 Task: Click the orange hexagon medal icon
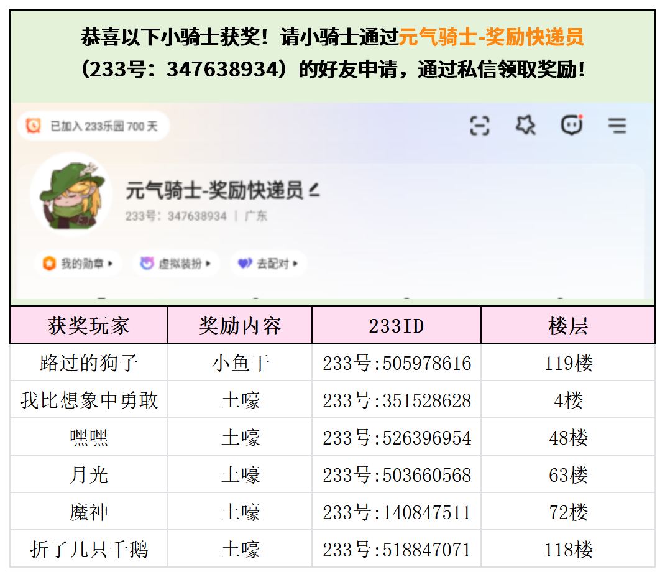pos(49,264)
